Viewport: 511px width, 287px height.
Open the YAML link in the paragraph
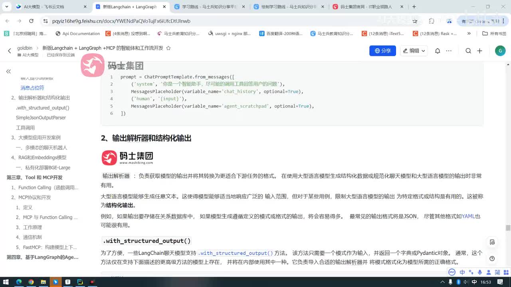tap(468, 216)
